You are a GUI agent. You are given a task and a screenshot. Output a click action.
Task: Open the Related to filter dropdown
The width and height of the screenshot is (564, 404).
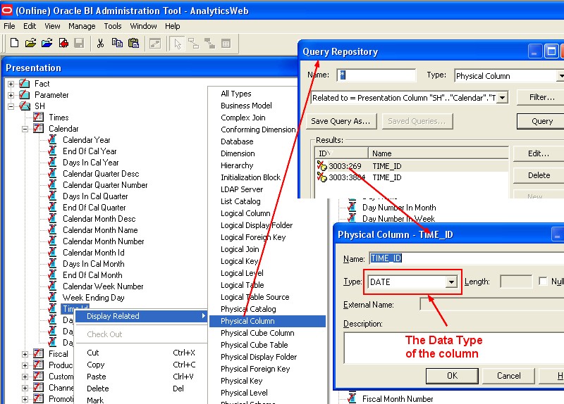[503, 97]
